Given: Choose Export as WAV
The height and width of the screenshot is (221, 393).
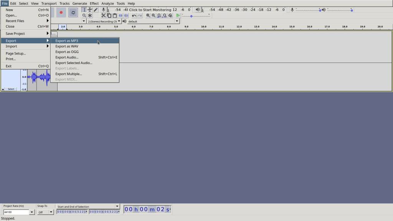Looking at the screenshot, I should (x=85, y=46).
